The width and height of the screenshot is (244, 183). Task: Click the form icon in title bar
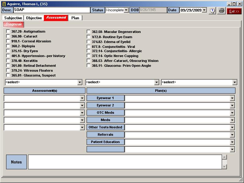tap(4, 4)
